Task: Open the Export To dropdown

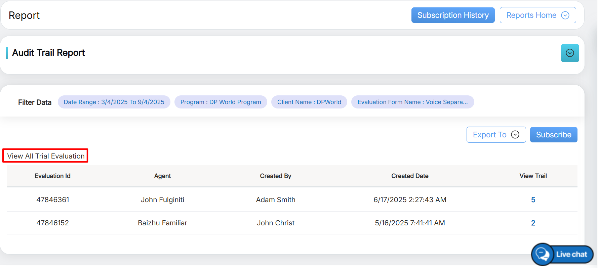Action: pyautogui.click(x=495, y=135)
